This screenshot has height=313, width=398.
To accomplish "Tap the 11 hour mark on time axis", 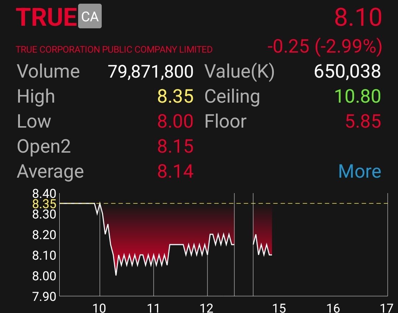I will (153, 308).
